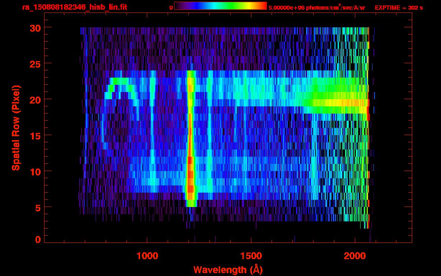Click the EXPTIME = 302 s text

tap(399, 8)
